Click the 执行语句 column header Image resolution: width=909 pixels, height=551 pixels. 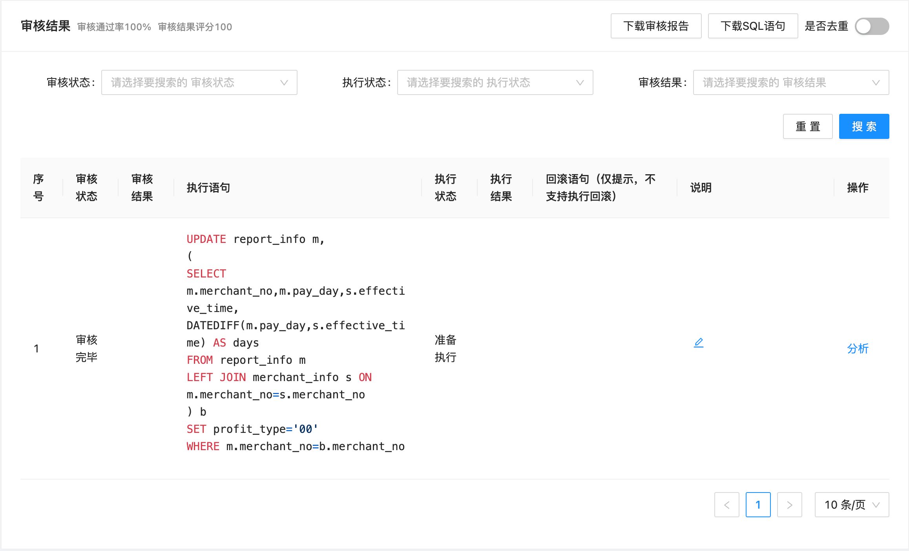coord(208,188)
